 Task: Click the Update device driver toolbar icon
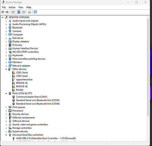pos(29,12)
